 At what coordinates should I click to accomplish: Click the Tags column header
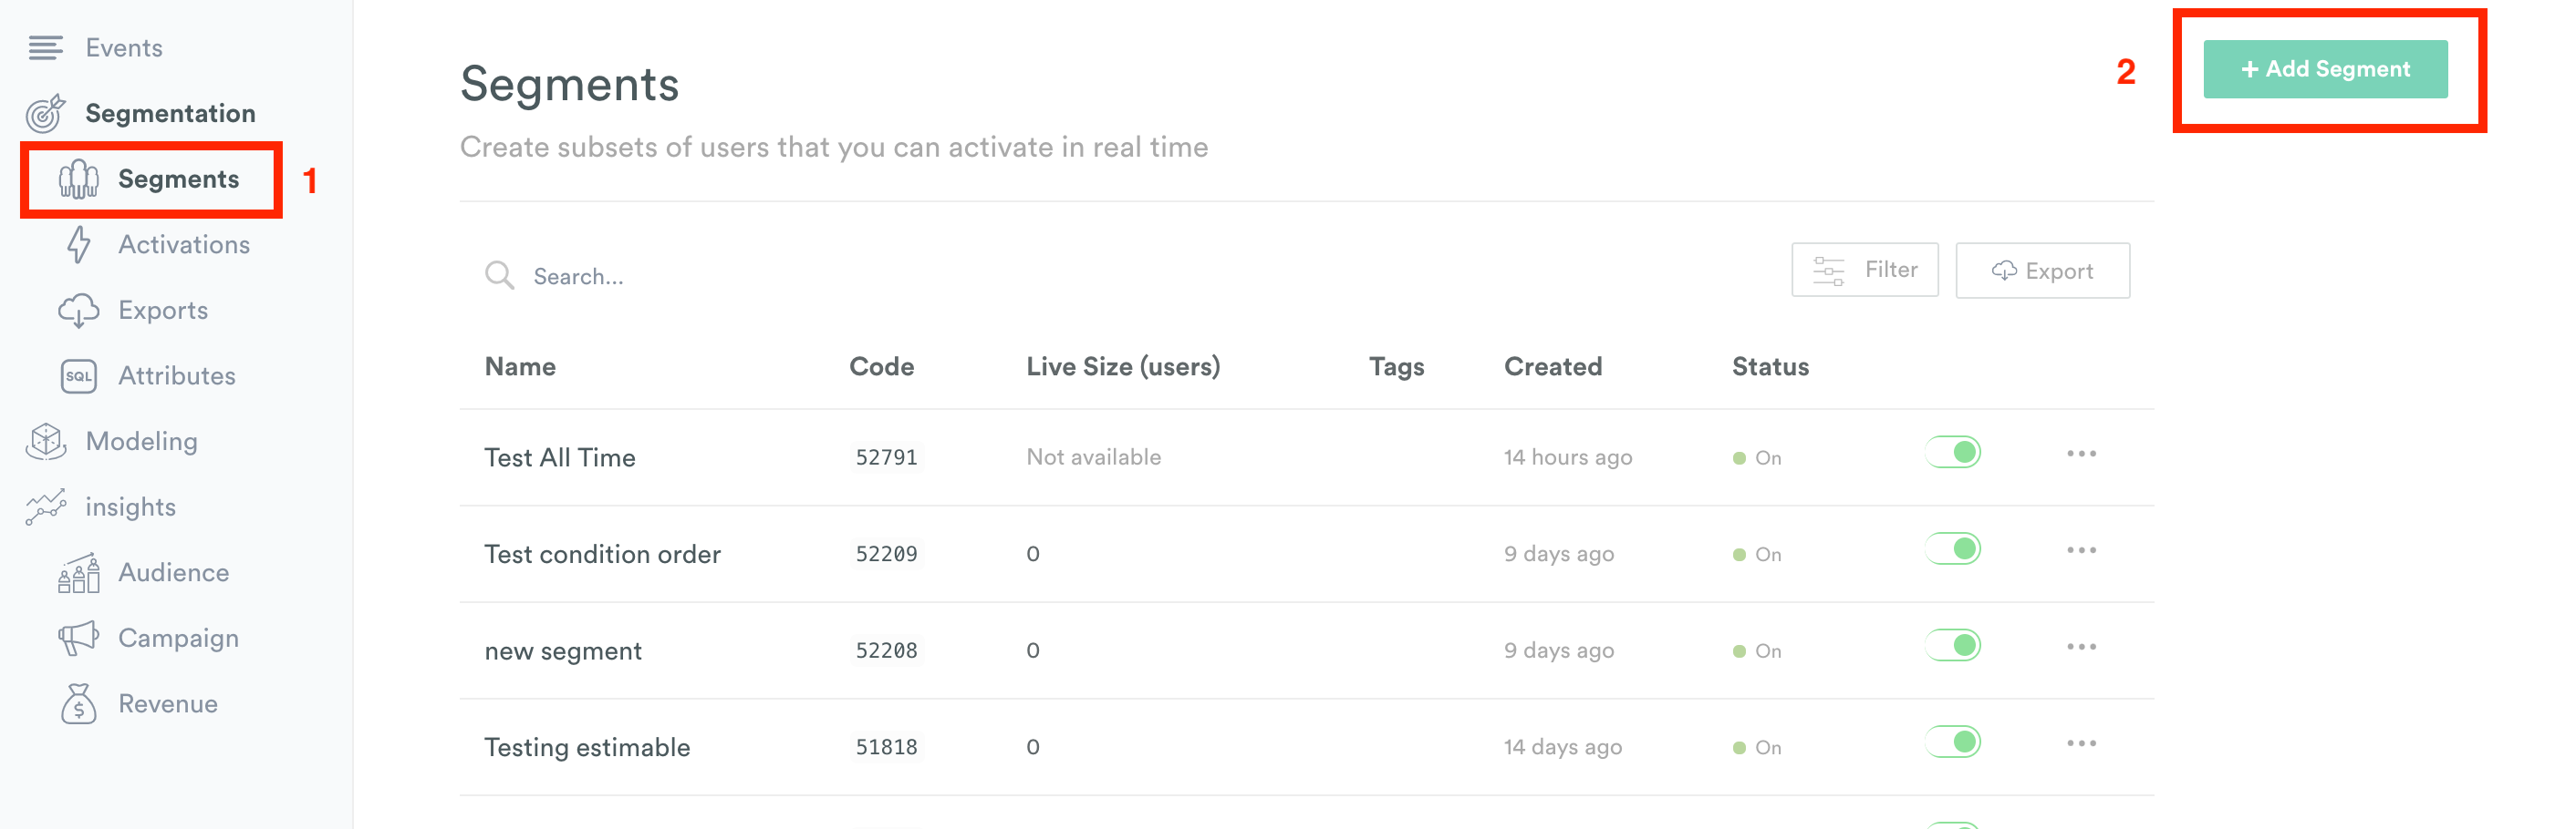coord(1396,367)
